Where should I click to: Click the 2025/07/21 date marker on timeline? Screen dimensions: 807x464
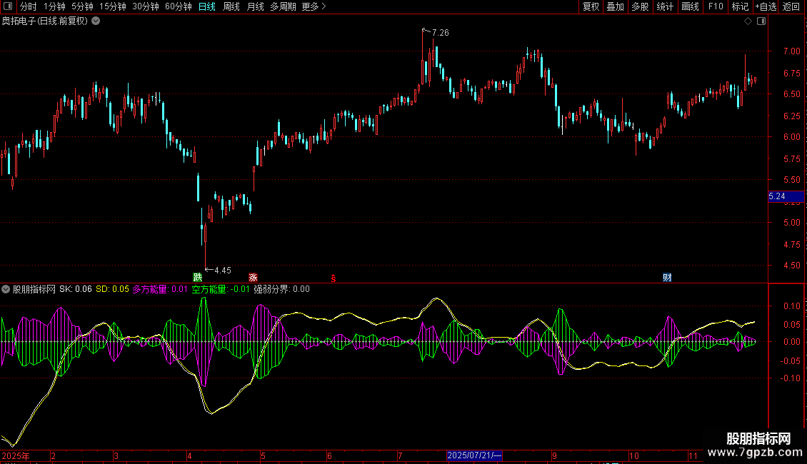(475, 455)
